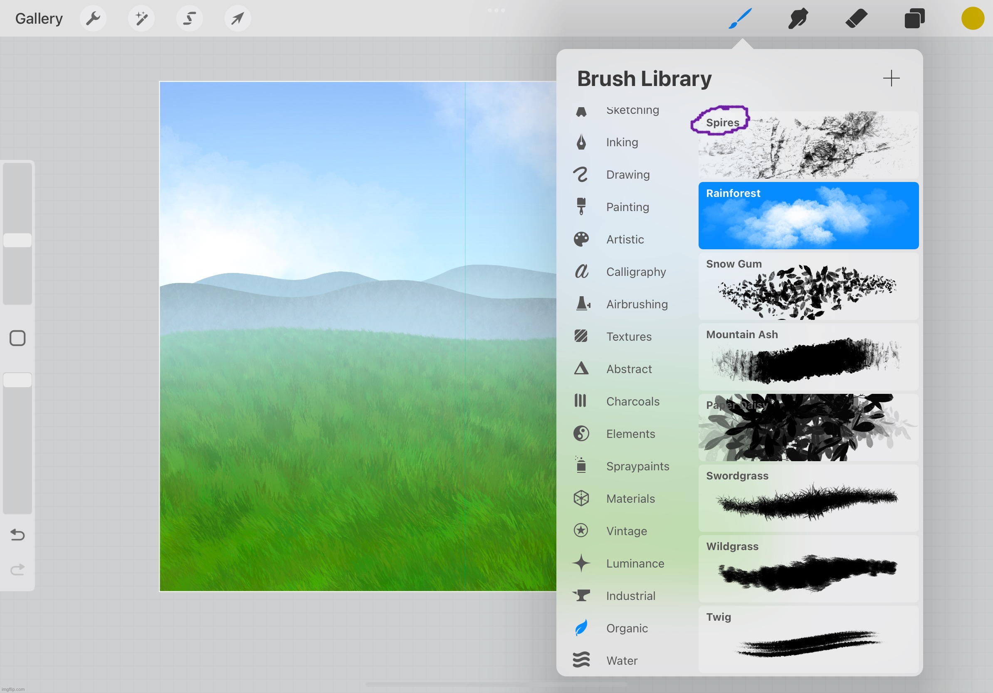The width and height of the screenshot is (993, 693).
Task: Choose the Paper Daisy brush
Action: (x=808, y=428)
